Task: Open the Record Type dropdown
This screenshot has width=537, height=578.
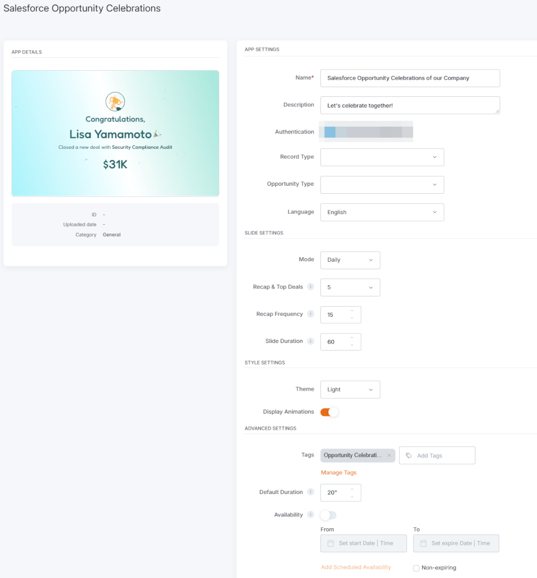Action: [x=382, y=157]
